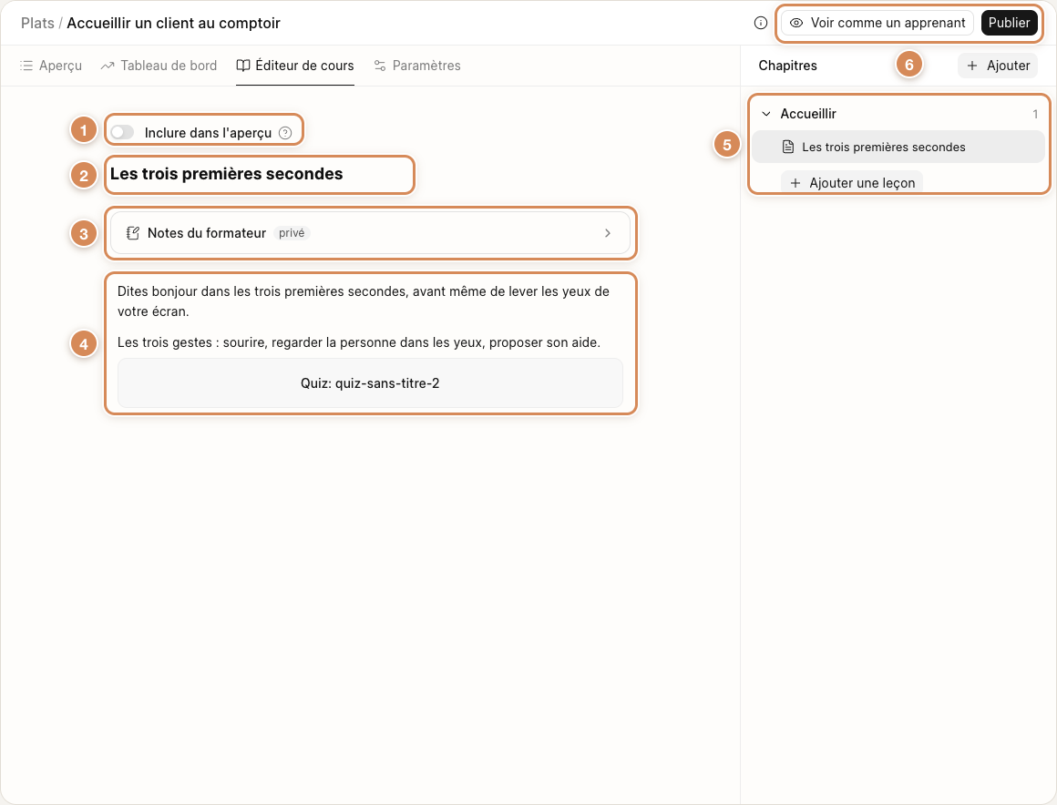Viewport: 1057px width, 805px height.
Task: Click the Plats breadcrumb link
Action: pos(37,23)
